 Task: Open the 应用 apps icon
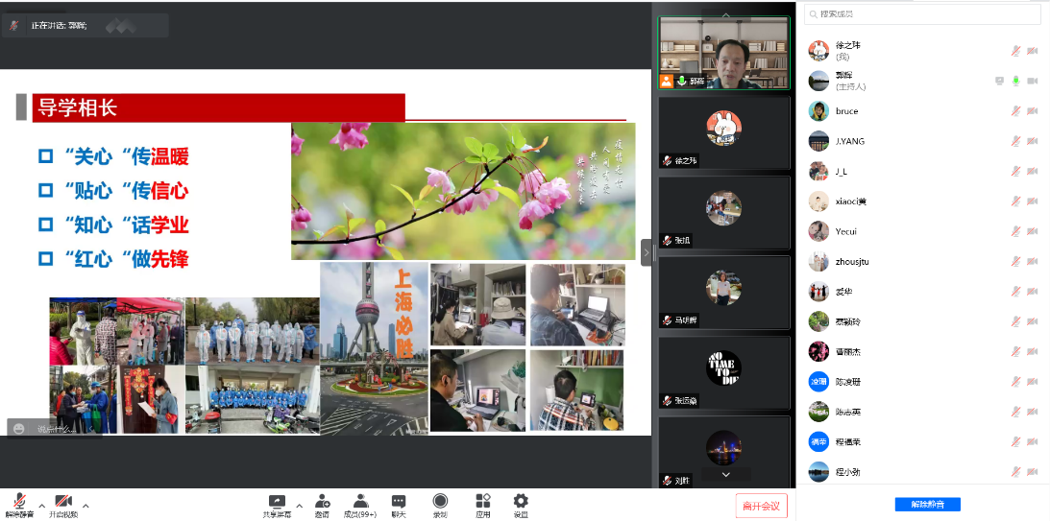click(x=482, y=503)
